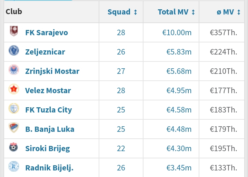This screenshot has width=248, height=177.
Task: Open Siroki Brijeg squad size 22
Action: point(121,148)
